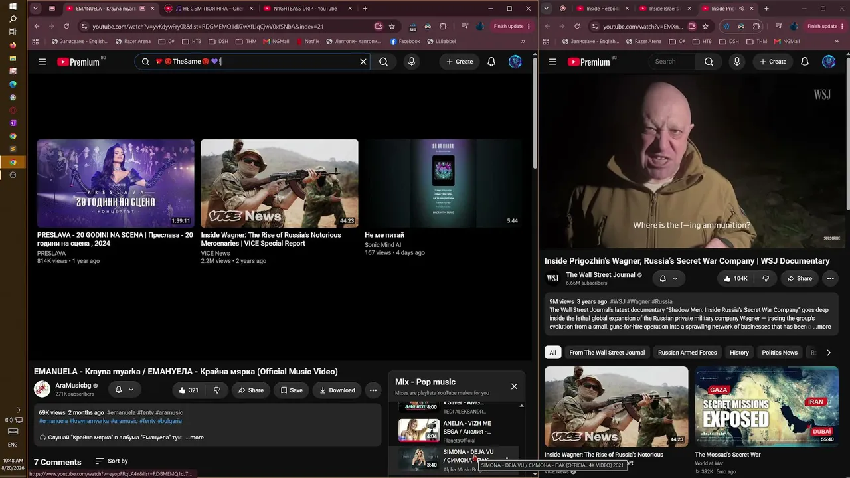
Task: Open YouTube Premium home in left window
Action: [78, 62]
